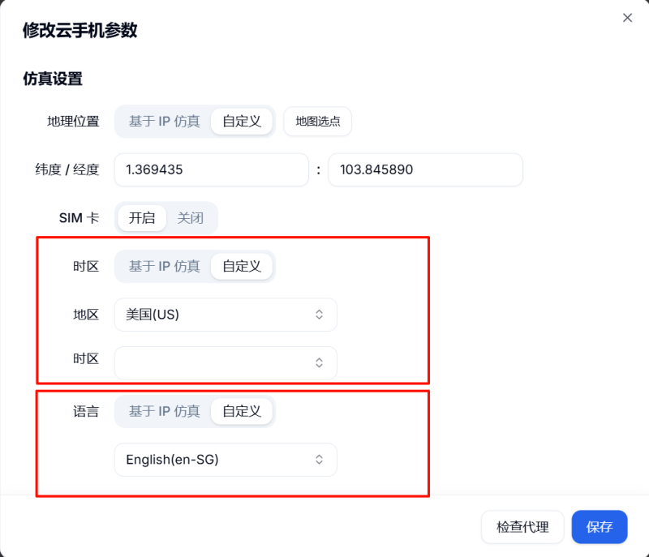Click the chevron icon in English(en-SG) selector

coord(320,460)
